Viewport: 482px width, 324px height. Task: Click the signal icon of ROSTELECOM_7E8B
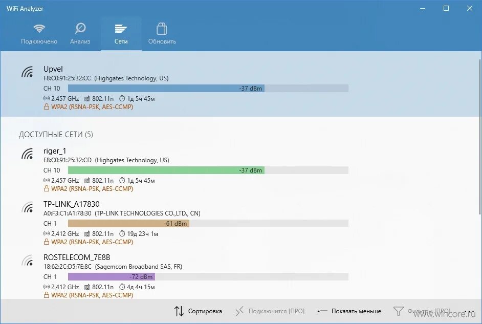27,261
